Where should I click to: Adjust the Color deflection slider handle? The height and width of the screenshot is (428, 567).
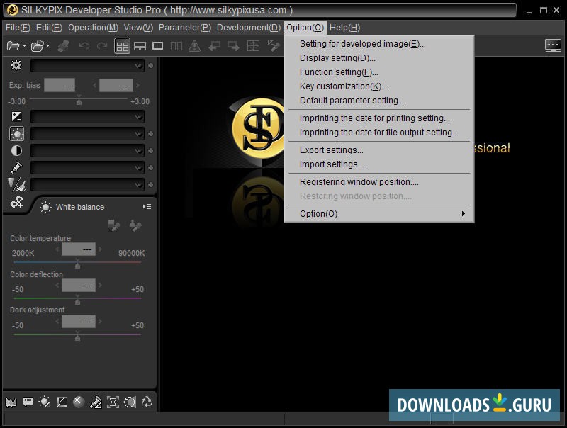[x=77, y=300]
